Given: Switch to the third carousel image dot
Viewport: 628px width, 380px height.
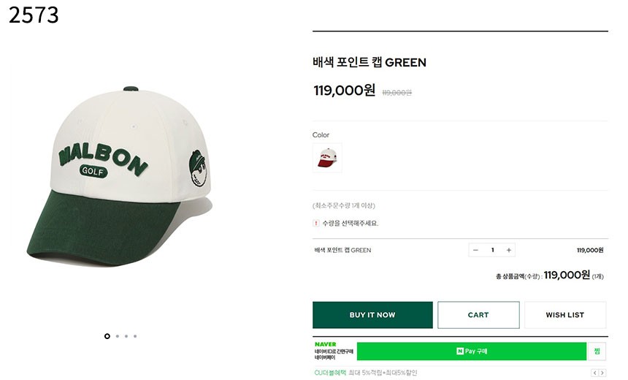Looking at the screenshot, I should click(x=126, y=336).
